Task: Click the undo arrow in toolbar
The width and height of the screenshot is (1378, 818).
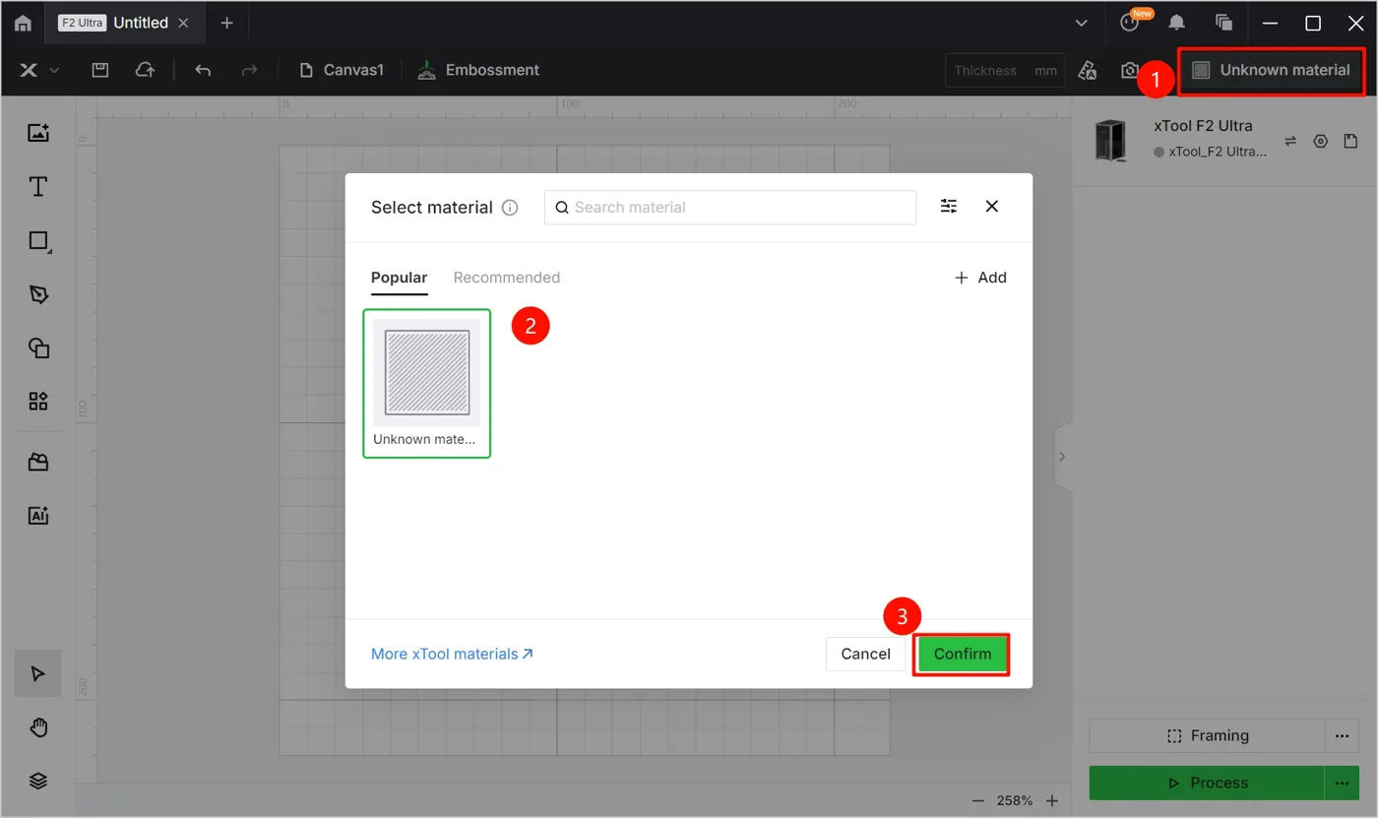Action: (x=203, y=70)
